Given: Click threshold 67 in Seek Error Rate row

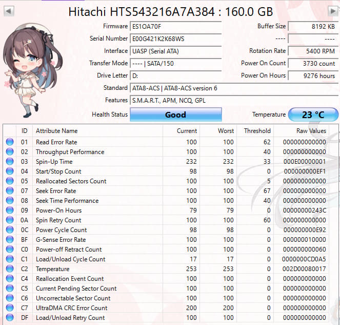Looking at the screenshot, I should [x=267, y=191].
